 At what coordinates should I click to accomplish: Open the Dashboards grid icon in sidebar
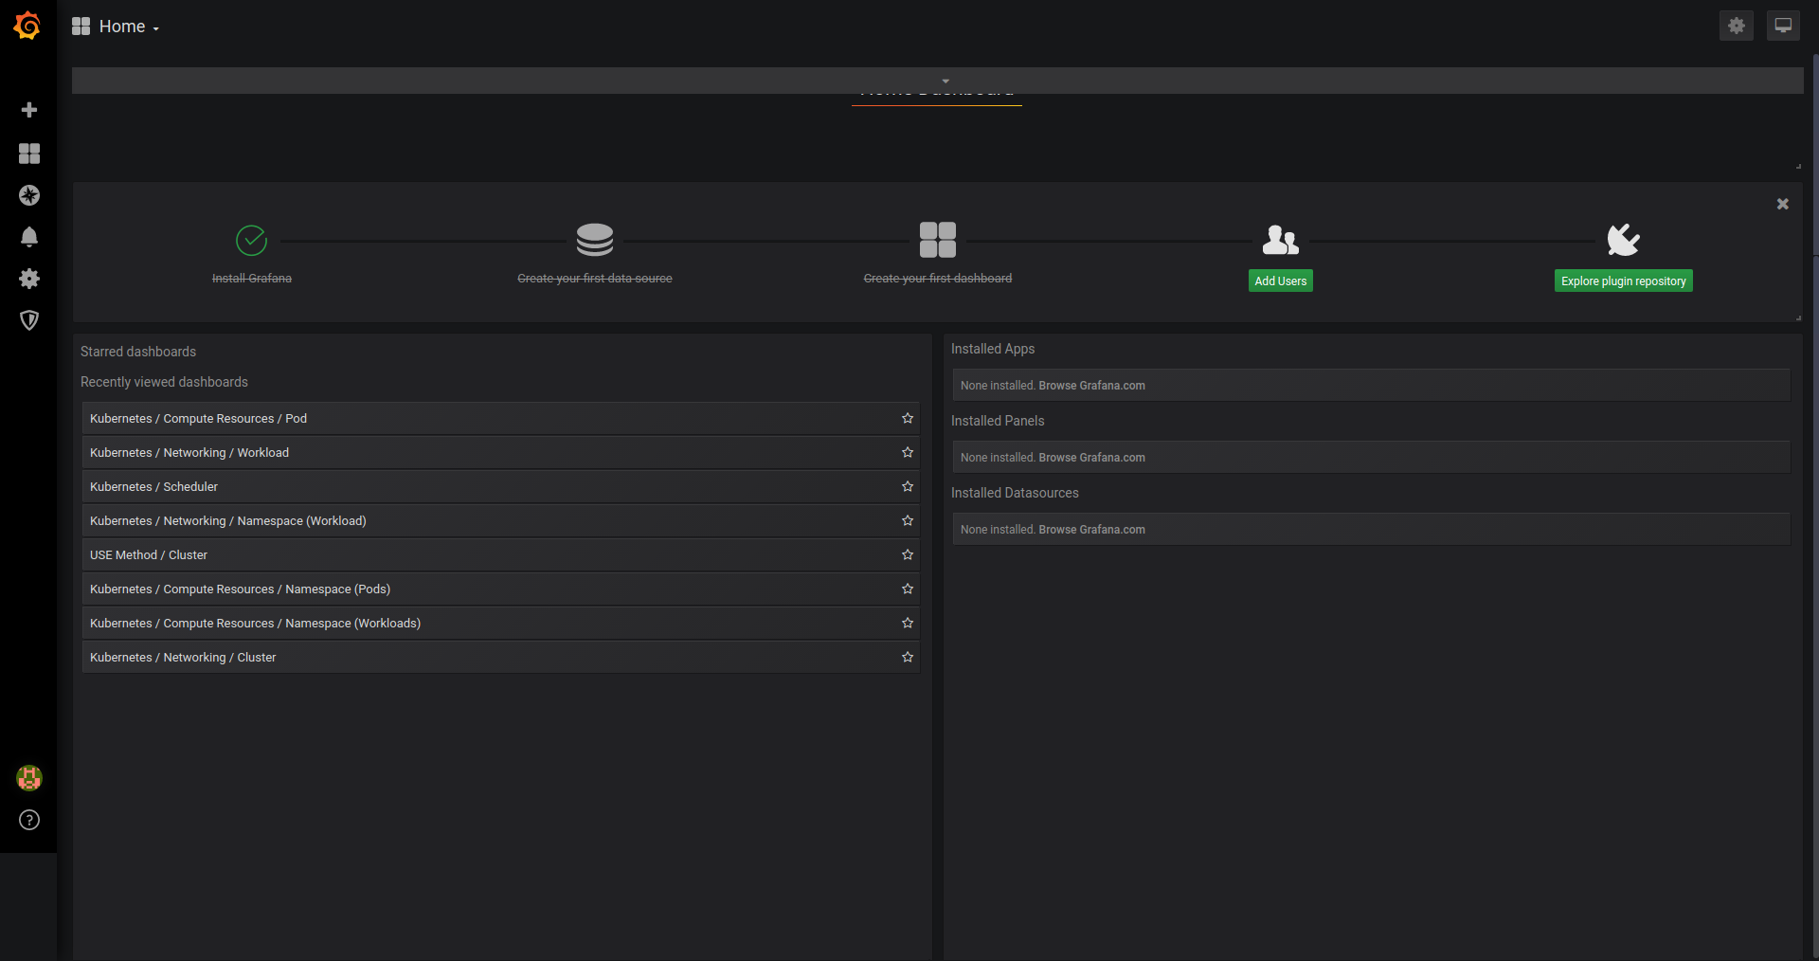click(29, 154)
